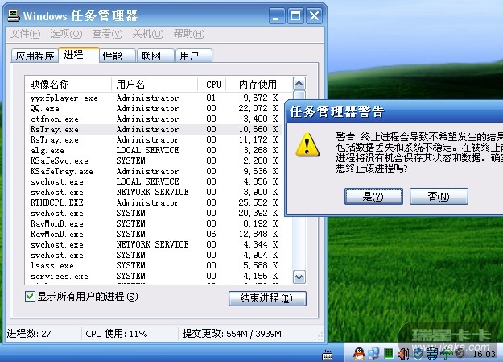Click the 进程数: 27 status bar entry
Viewport: 503px width, 362px height.
(x=29, y=334)
